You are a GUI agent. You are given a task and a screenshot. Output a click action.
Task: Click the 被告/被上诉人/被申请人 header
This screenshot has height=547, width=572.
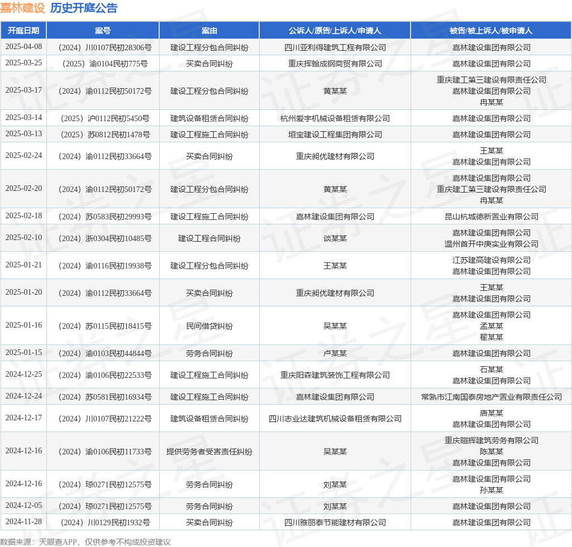(x=491, y=31)
